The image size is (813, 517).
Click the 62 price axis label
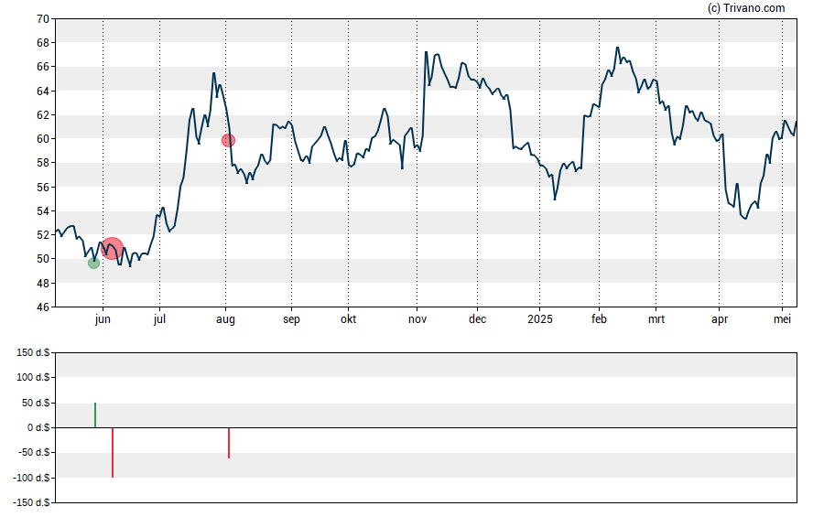point(43,115)
